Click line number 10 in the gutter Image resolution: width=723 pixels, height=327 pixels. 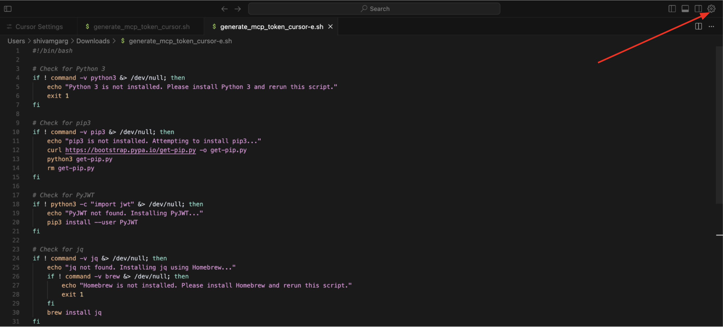(16, 132)
